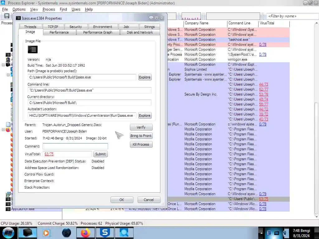Open the Find menu
Viewport: 319px width, 239px height.
[x=63, y=9]
